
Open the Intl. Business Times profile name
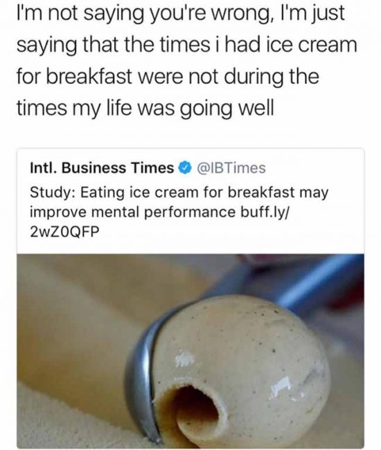102,168
